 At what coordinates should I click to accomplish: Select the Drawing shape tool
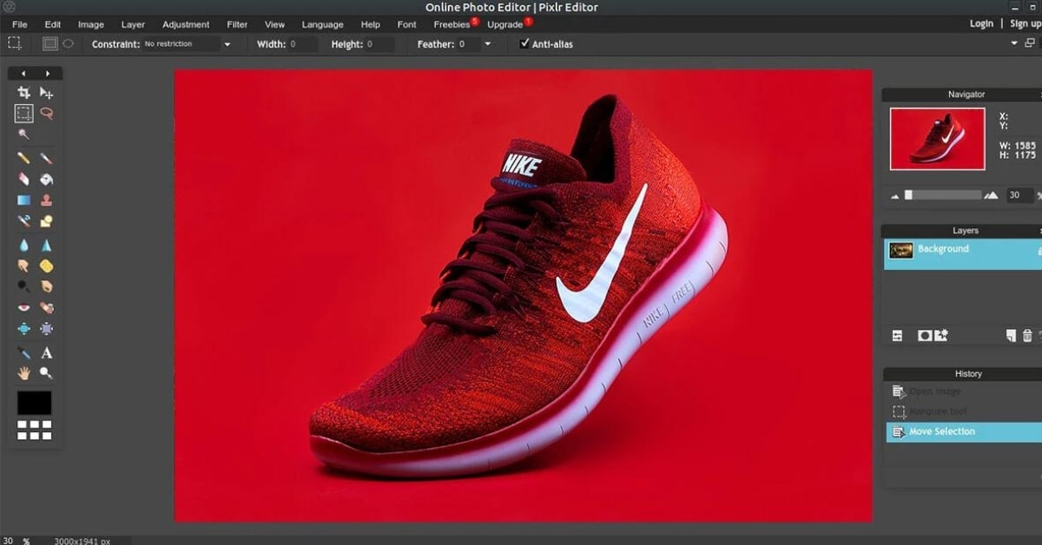tap(46, 220)
